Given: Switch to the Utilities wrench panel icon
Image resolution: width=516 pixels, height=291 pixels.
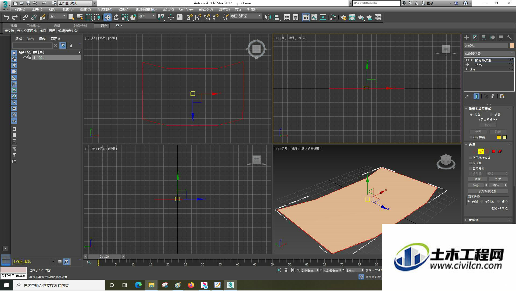Looking at the screenshot, I should pyautogui.click(x=510, y=37).
